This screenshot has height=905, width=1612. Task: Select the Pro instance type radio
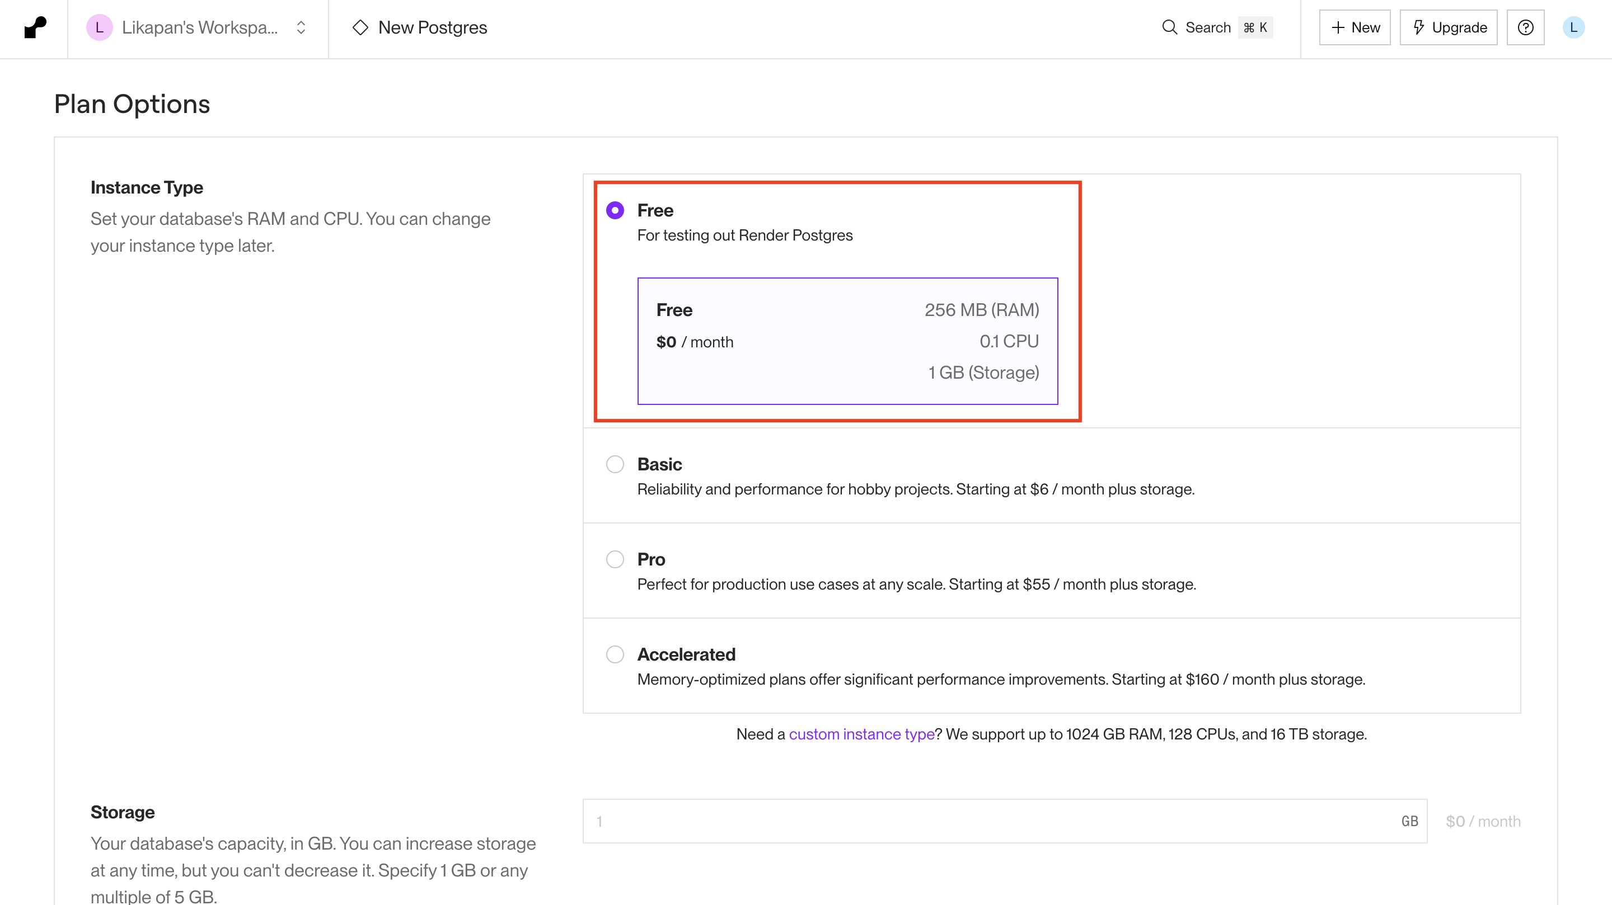[x=615, y=559]
